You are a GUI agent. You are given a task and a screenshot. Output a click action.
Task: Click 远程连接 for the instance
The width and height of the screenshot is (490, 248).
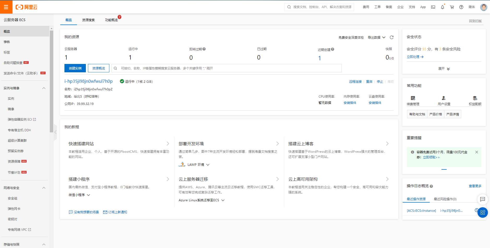[x=355, y=81]
